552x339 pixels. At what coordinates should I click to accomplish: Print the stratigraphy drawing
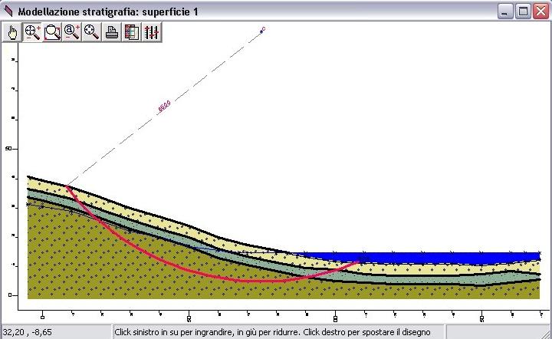[x=112, y=31]
